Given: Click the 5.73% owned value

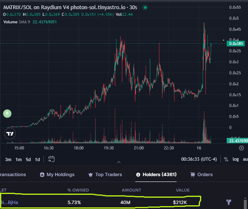Looking at the screenshot, I should click(x=74, y=202).
